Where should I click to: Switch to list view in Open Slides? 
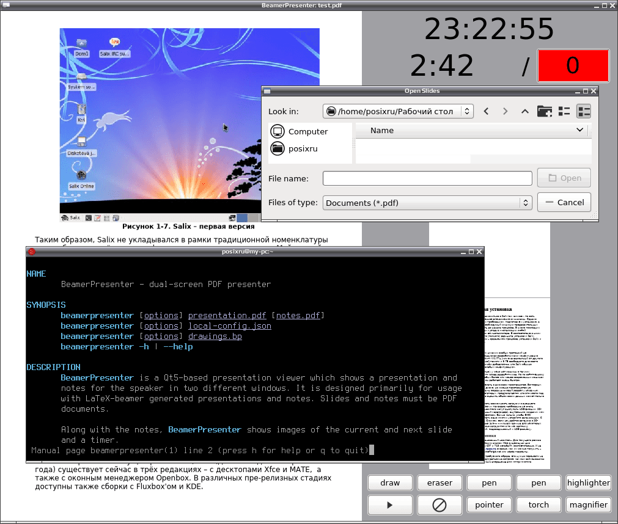click(x=564, y=111)
